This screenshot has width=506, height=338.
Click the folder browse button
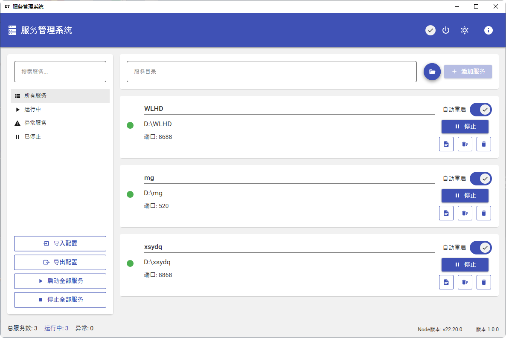432,72
